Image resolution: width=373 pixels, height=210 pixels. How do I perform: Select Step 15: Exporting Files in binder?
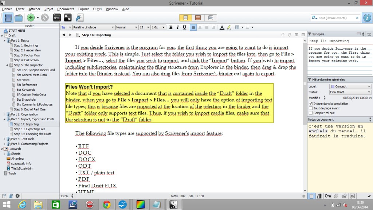tap(30, 129)
